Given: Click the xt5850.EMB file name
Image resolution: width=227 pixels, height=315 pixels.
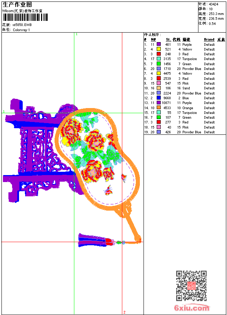Looking at the screenshot, I should 22,25.
